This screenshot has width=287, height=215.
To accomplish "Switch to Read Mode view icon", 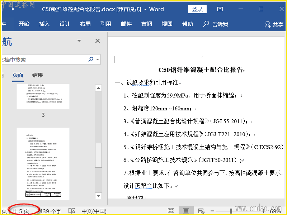I will [171, 211].
